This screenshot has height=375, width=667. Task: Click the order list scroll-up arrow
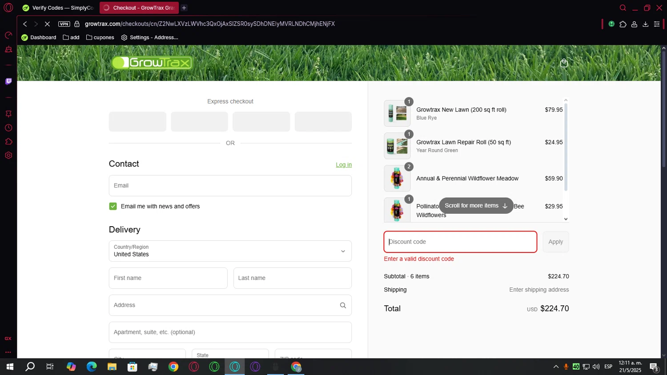[566, 100]
